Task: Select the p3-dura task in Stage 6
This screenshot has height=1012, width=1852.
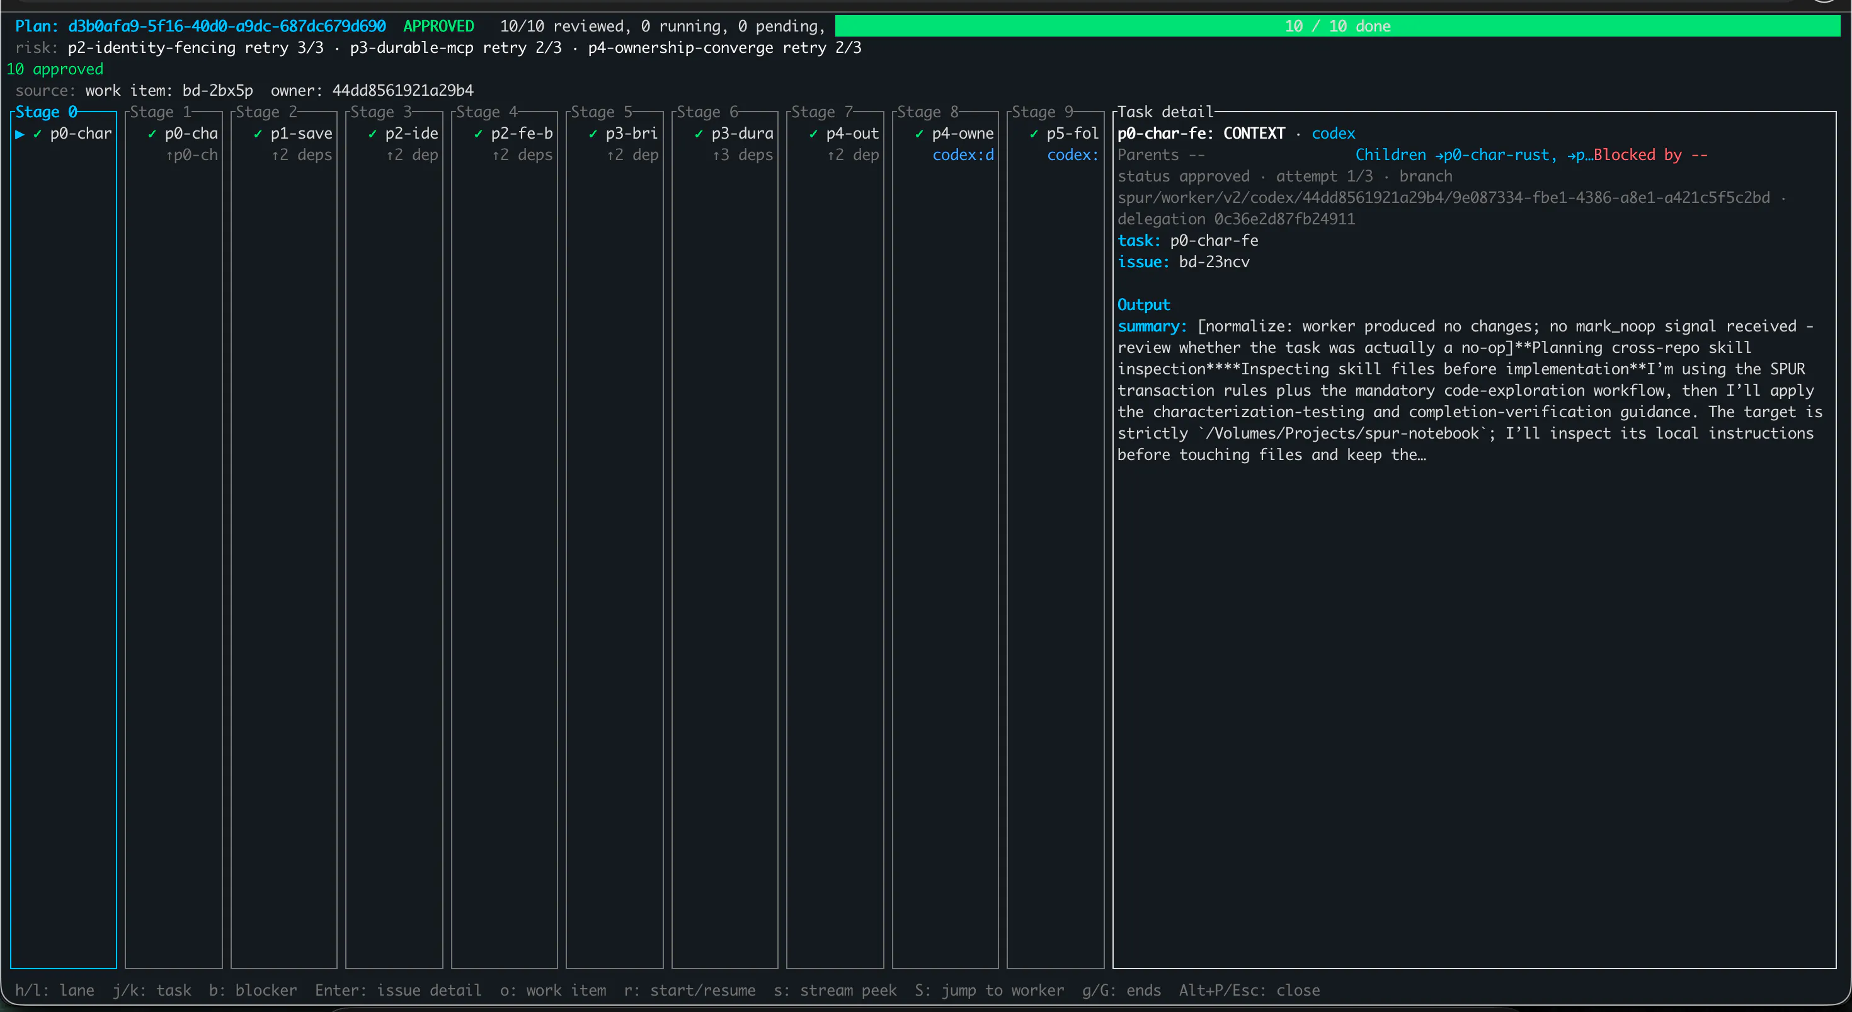Action: 743,134
